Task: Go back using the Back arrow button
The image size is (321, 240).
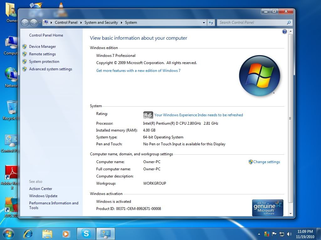Action: pos(25,22)
